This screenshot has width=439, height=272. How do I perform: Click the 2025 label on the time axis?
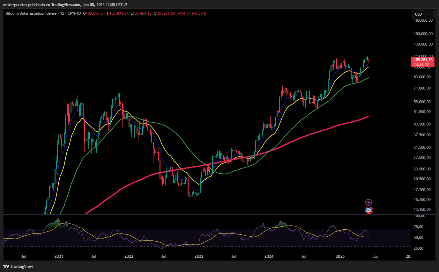(340, 256)
